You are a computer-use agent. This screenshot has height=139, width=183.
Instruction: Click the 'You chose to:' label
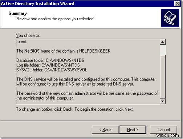[28, 36]
